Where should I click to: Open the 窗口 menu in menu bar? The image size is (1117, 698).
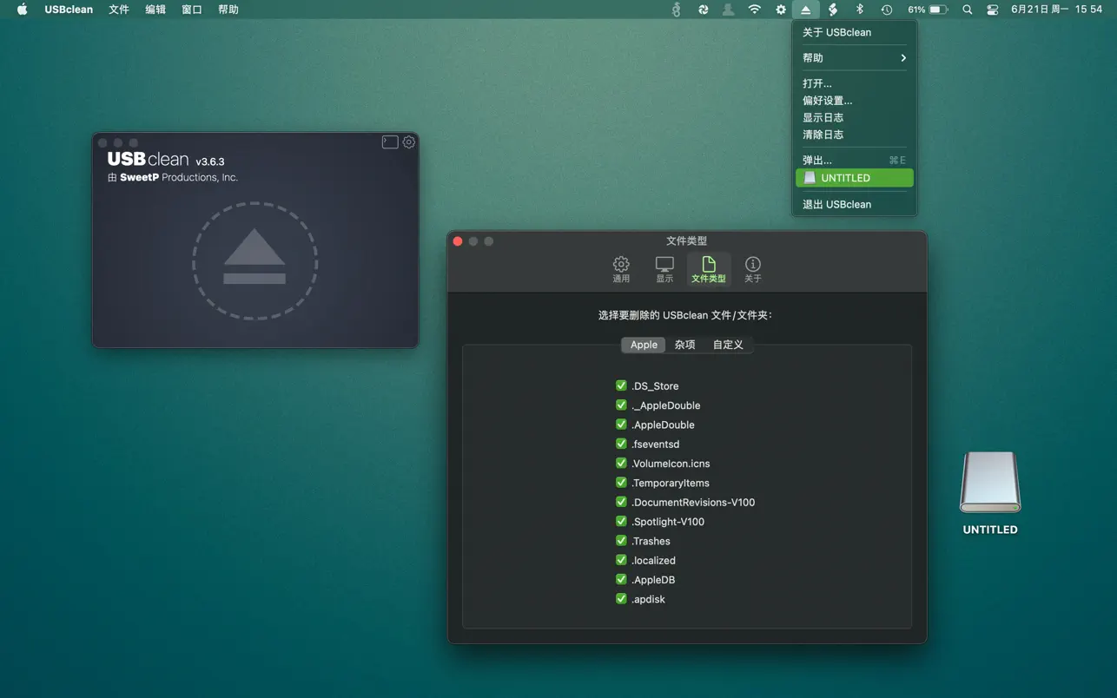coord(192,10)
